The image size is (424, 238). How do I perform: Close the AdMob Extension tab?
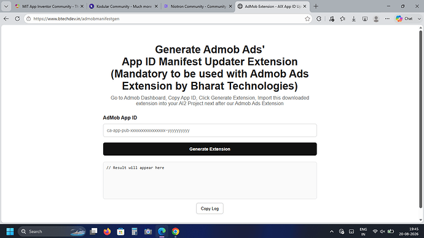[305, 6]
